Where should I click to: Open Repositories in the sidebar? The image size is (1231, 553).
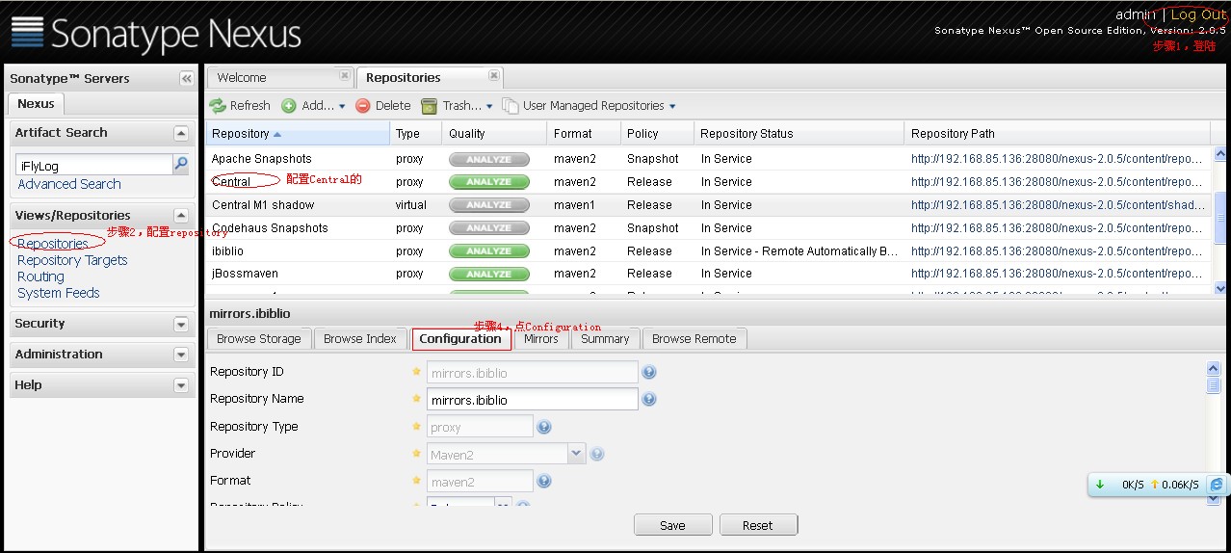(x=53, y=244)
